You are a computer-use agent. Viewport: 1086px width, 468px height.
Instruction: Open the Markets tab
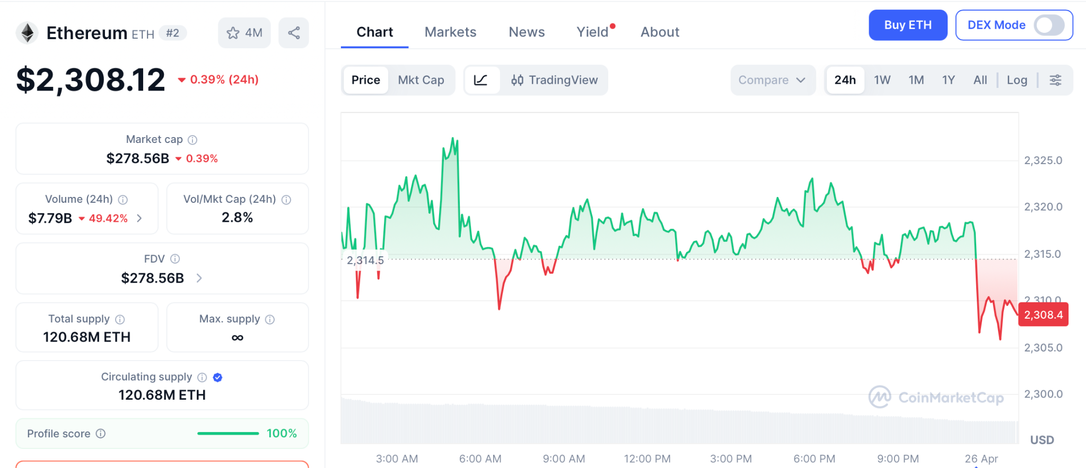point(450,32)
